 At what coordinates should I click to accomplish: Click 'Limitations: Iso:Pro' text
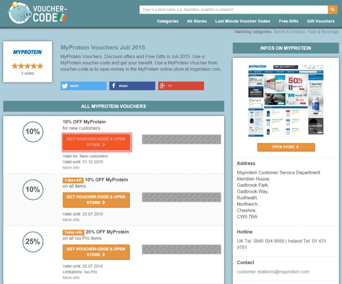point(80,272)
